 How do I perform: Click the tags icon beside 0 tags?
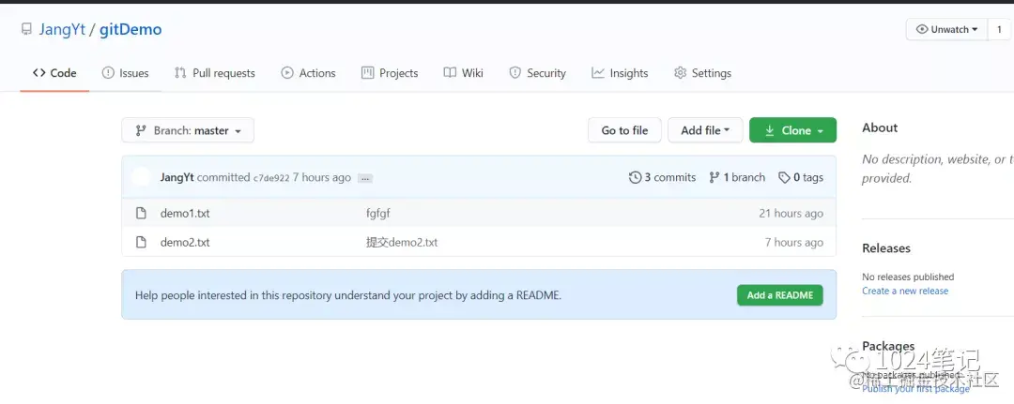point(785,177)
